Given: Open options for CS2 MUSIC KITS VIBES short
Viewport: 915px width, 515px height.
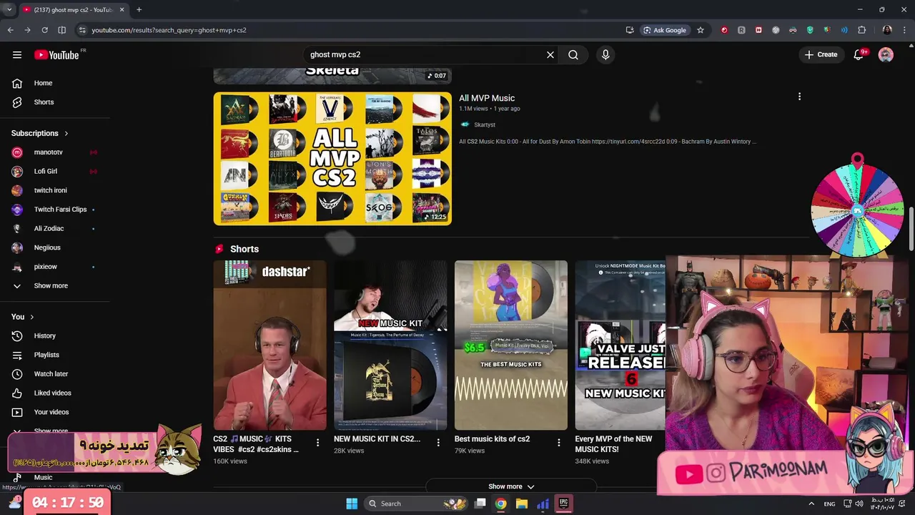Looking at the screenshot, I should point(317,443).
